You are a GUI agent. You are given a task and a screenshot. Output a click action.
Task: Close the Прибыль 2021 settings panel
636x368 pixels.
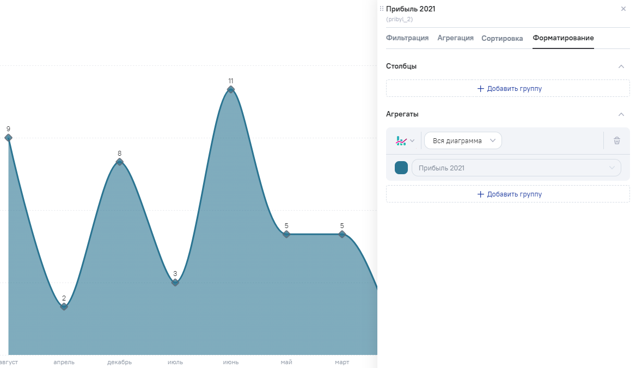(623, 9)
